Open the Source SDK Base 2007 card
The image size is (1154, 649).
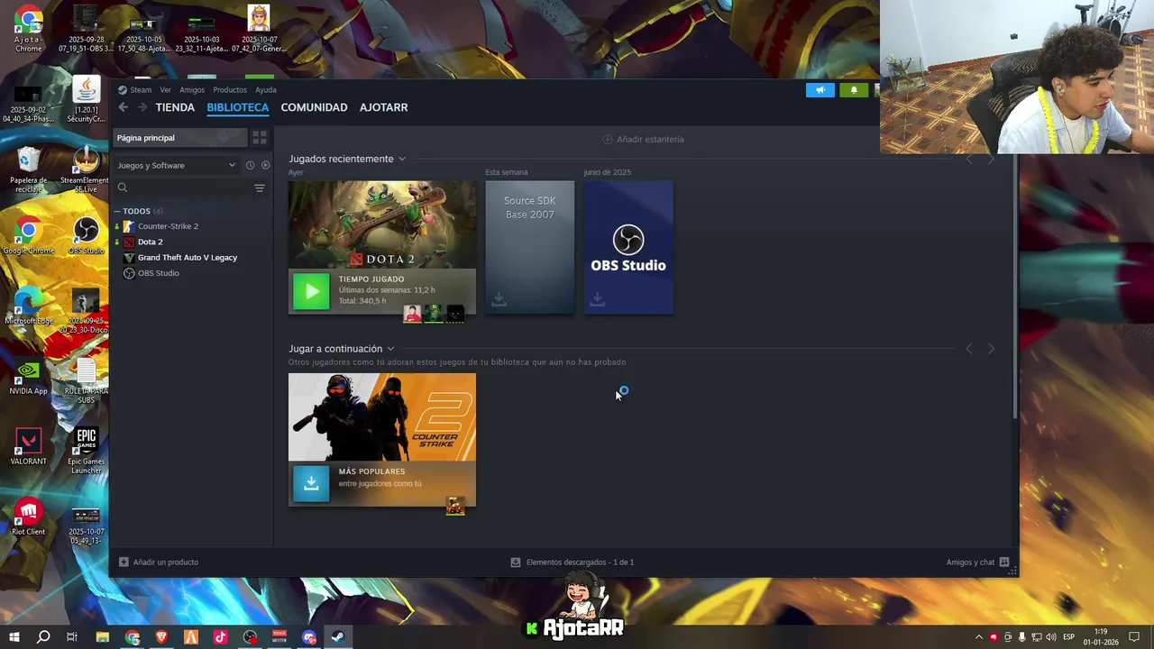coord(529,248)
